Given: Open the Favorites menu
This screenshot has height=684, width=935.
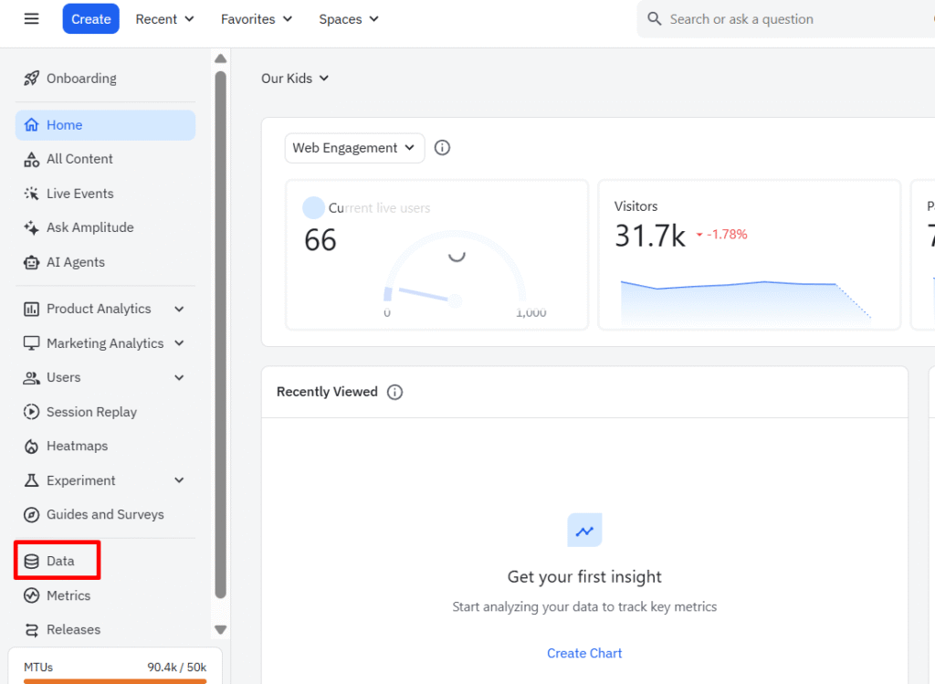Looking at the screenshot, I should pyautogui.click(x=256, y=19).
